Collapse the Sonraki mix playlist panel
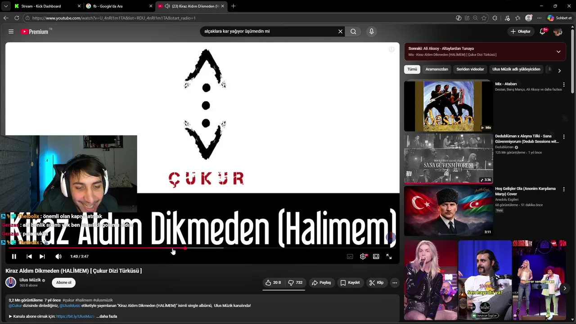Viewport: 576px width, 324px height. coord(558,51)
